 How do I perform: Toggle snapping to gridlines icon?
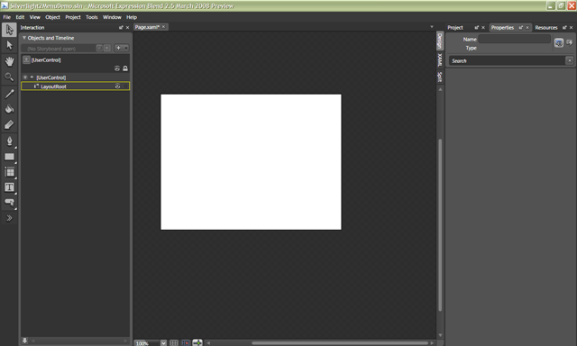186,342
